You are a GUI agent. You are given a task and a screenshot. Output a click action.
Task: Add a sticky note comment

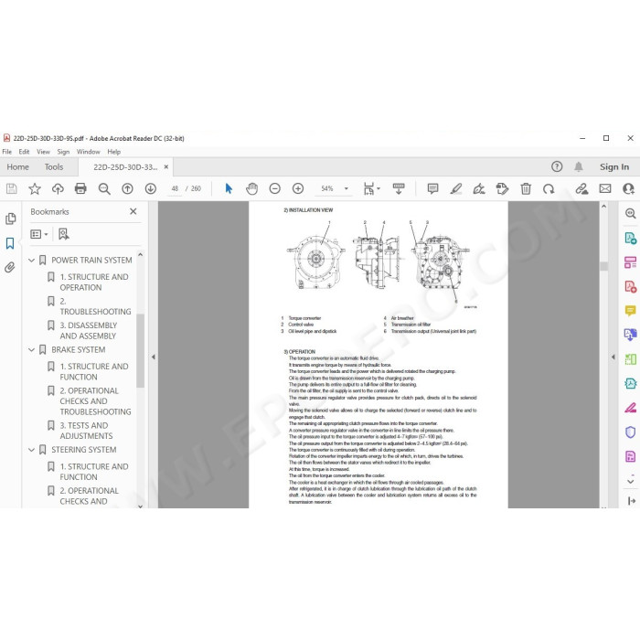(432, 188)
